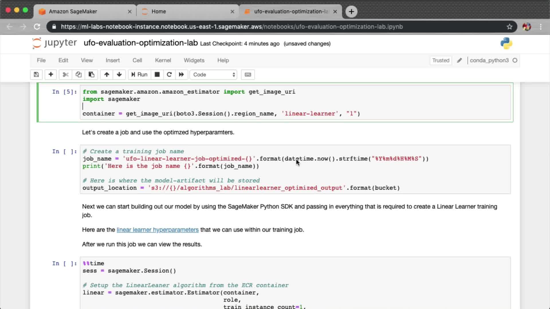Viewport: 550px width, 309px height.
Task: Open the command palette keyboard icon
Action: coord(248,75)
